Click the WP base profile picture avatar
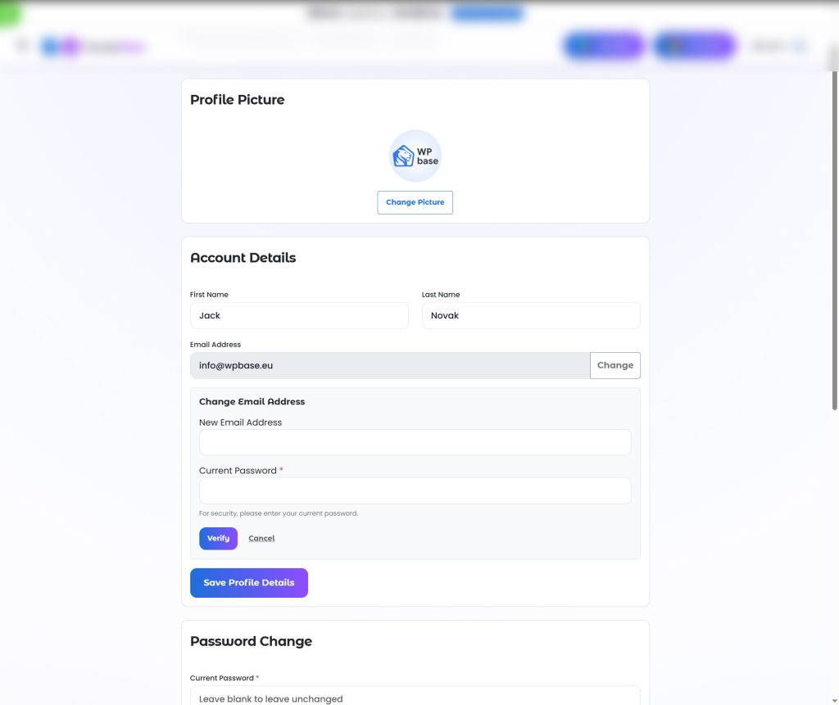This screenshot has height=705, width=839. click(415, 155)
